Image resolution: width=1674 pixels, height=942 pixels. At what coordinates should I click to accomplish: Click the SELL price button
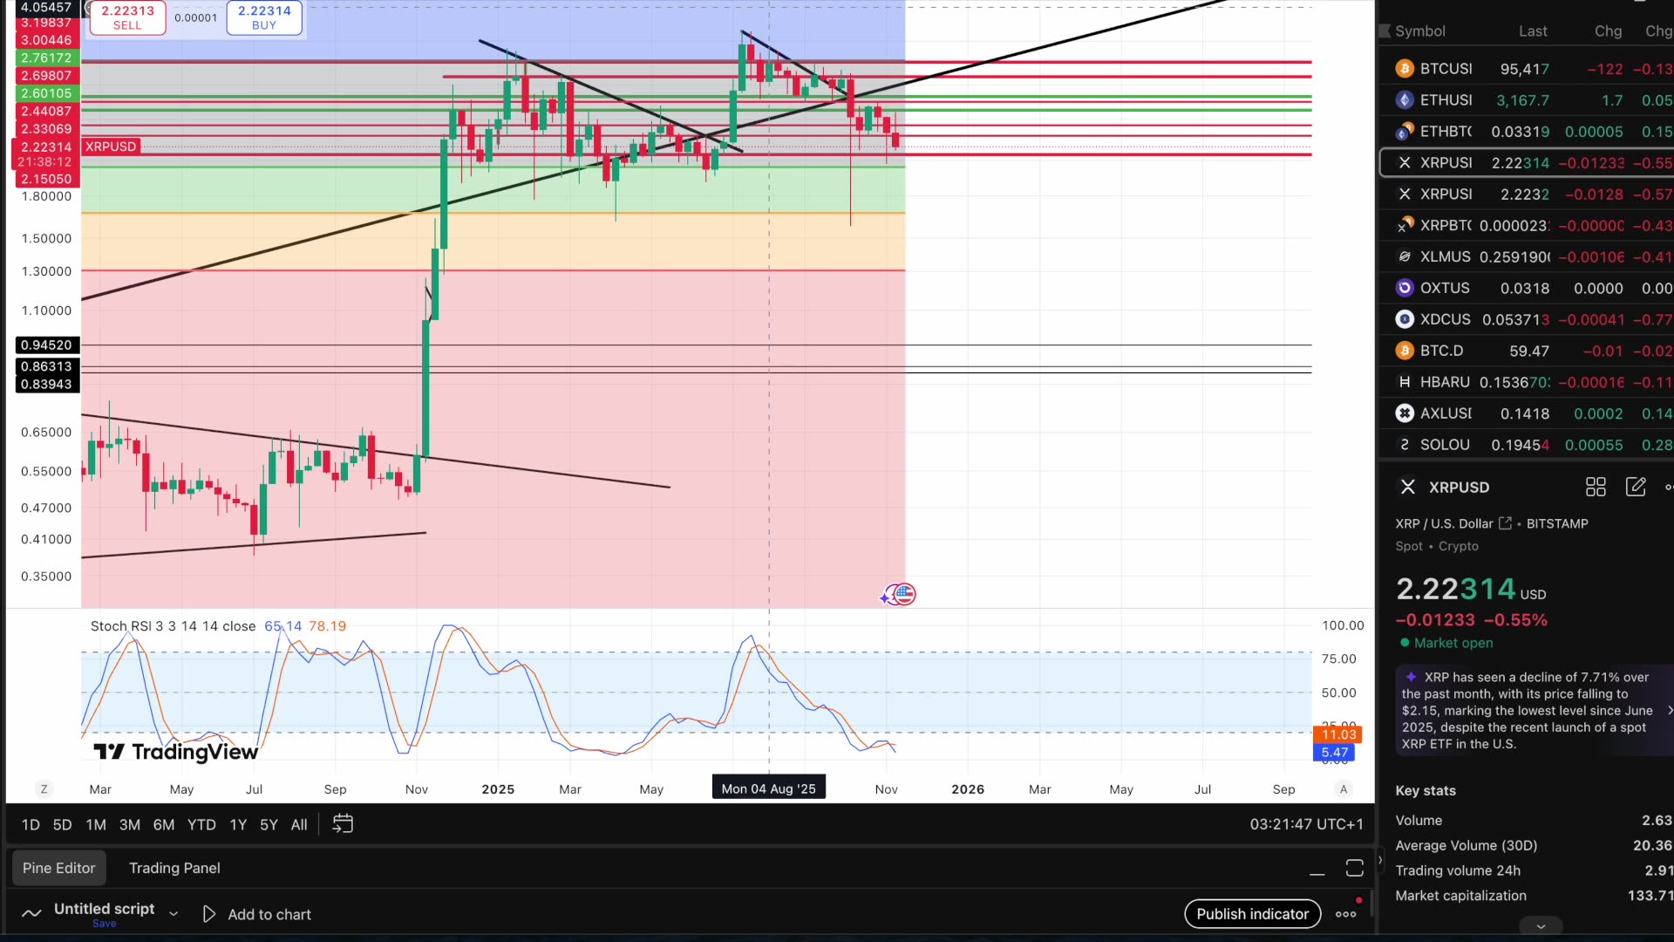click(127, 17)
